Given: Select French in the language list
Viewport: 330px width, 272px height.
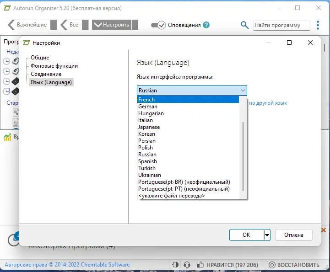Looking at the screenshot, I should pyautogui.click(x=188, y=99).
